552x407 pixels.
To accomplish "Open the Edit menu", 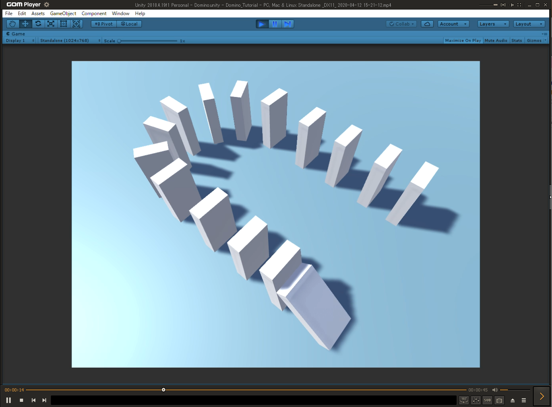I will [22, 14].
